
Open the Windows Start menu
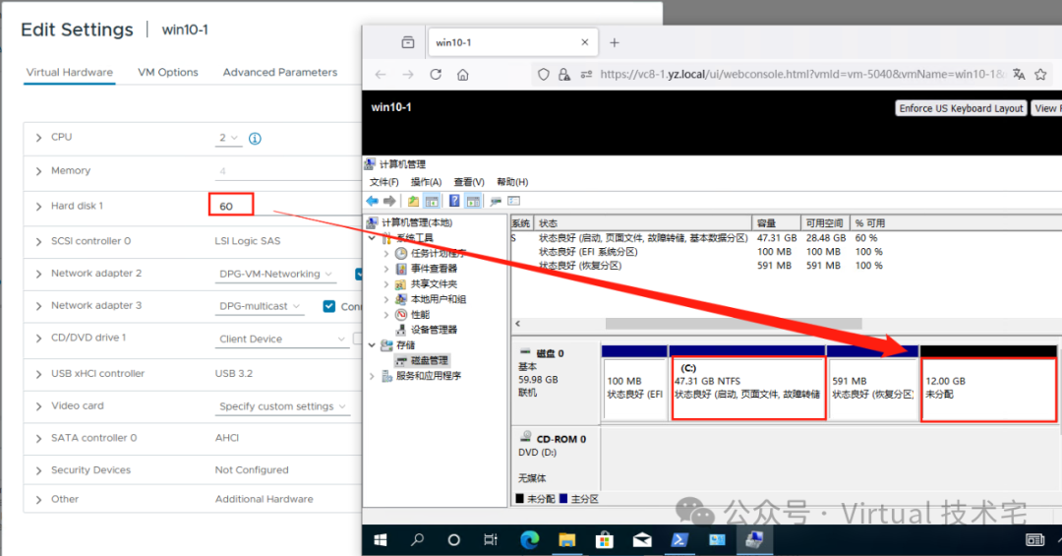coord(381,539)
